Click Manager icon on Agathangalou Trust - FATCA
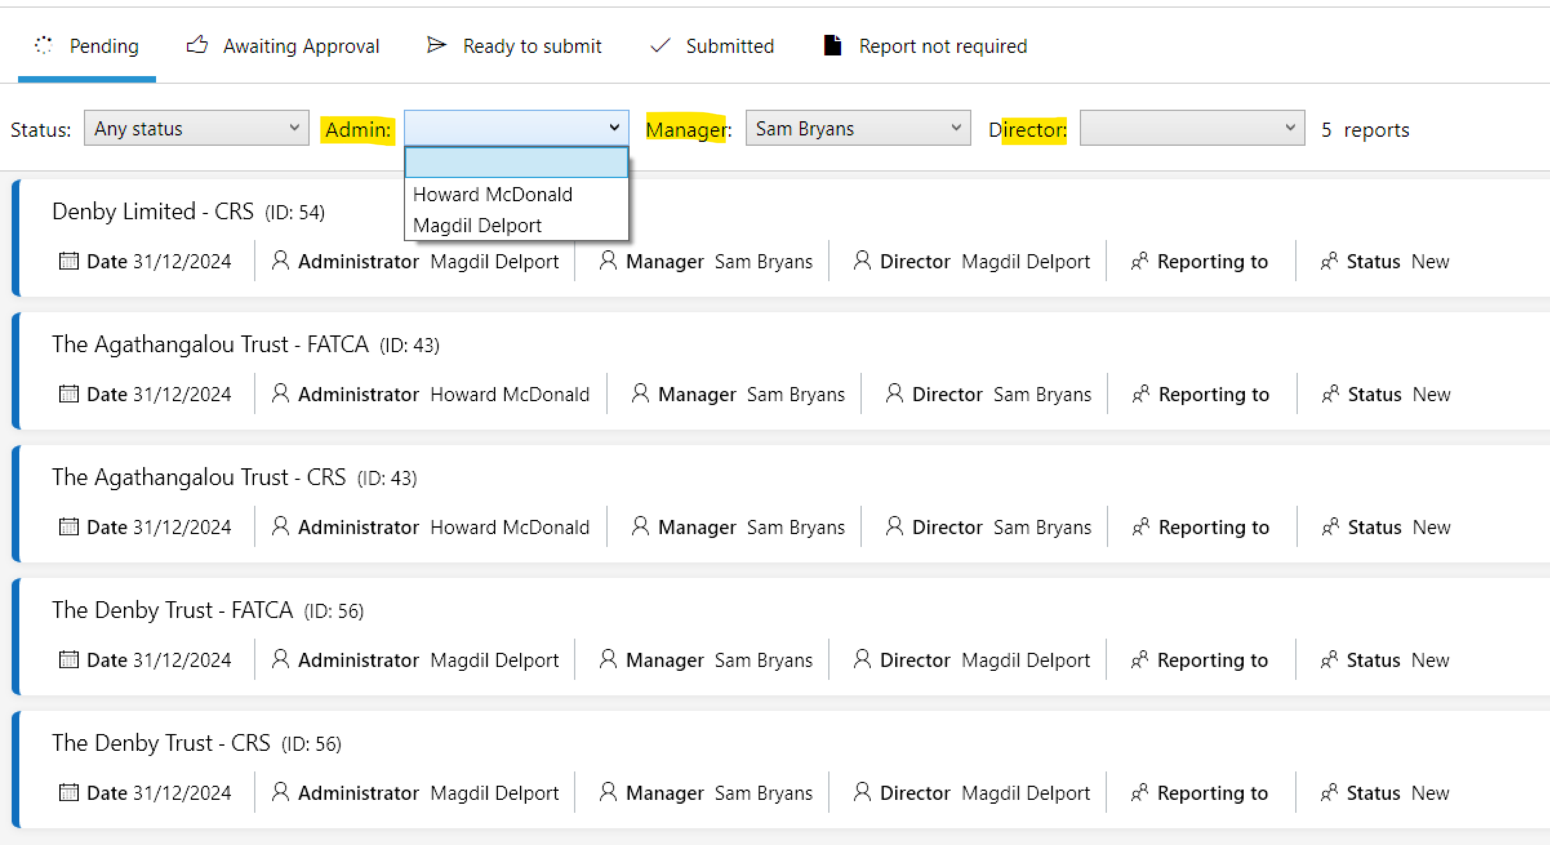 (x=640, y=393)
